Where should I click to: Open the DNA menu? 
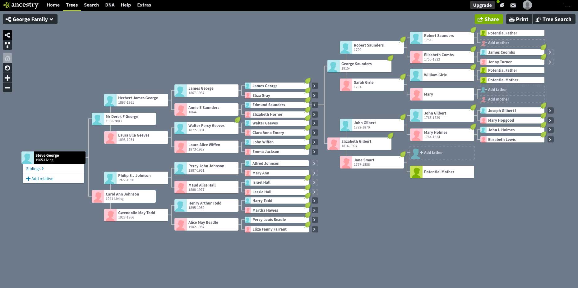[110, 5]
